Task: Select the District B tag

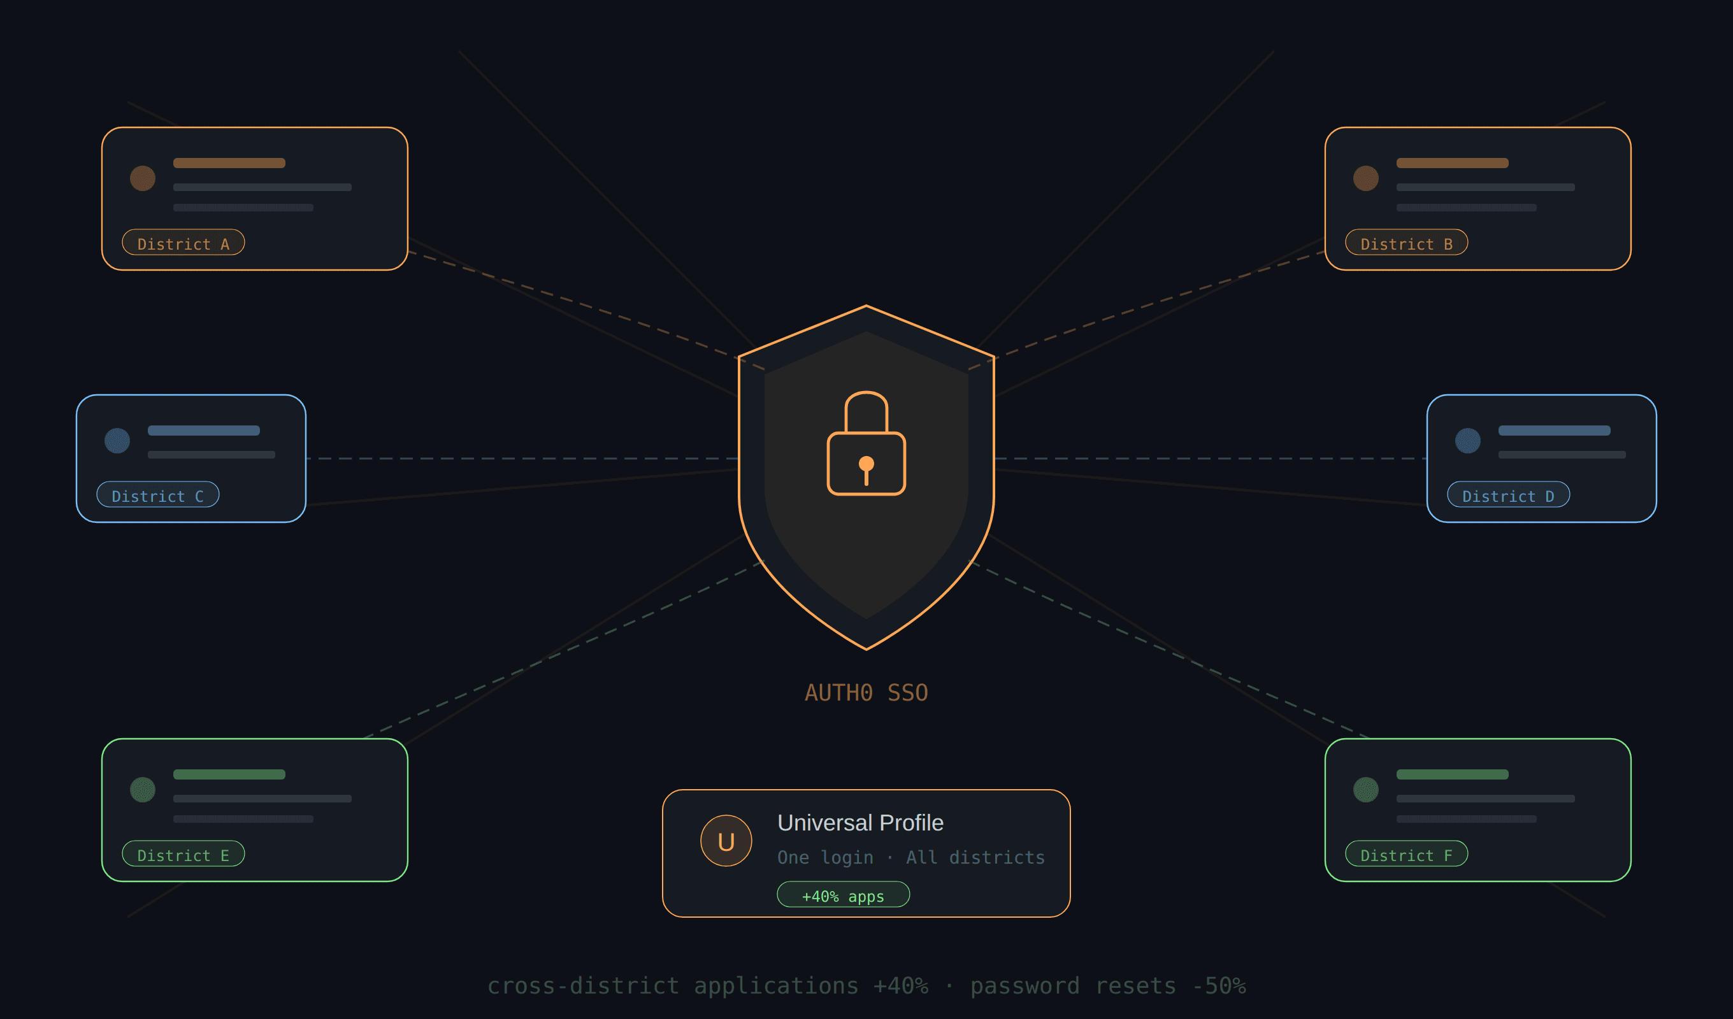Action: (1406, 242)
